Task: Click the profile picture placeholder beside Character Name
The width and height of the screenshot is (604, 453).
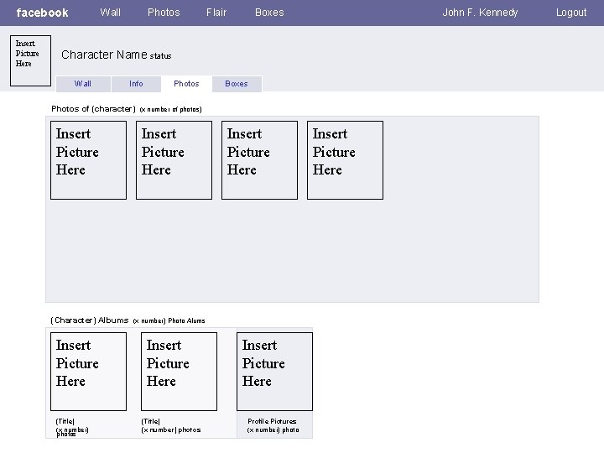Action: pyautogui.click(x=30, y=61)
